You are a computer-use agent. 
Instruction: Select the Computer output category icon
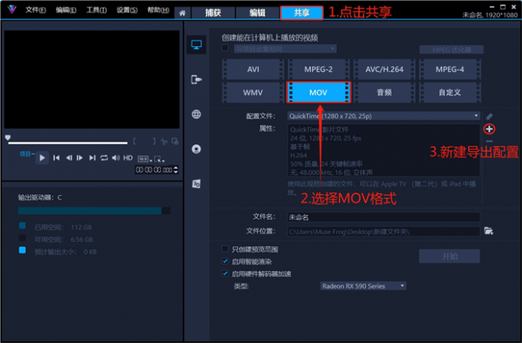pyautogui.click(x=197, y=46)
